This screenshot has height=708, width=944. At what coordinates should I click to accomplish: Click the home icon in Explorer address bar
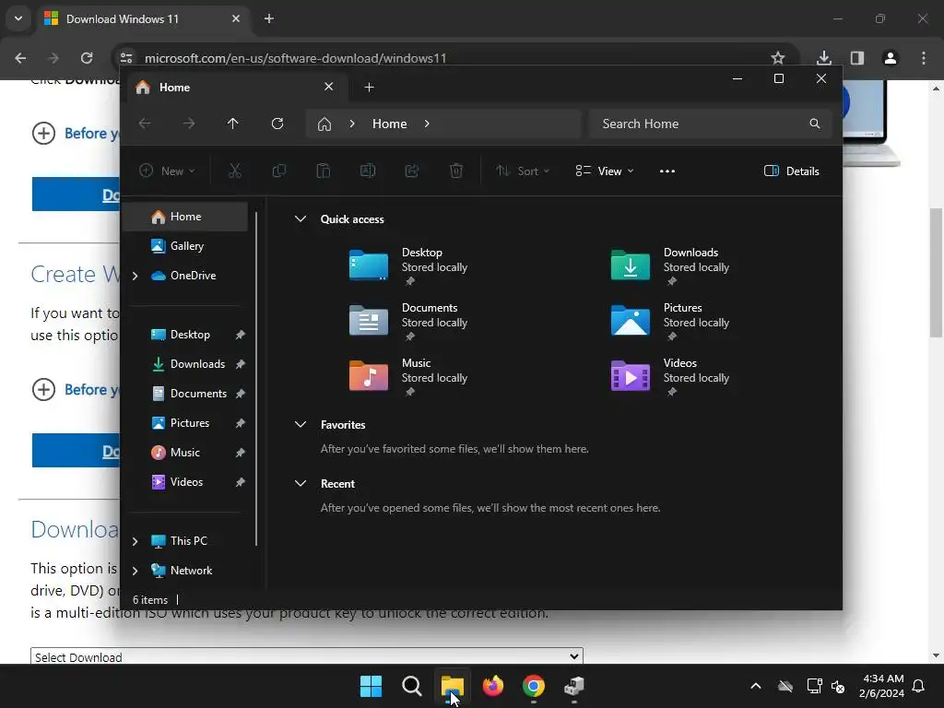[x=324, y=124]
